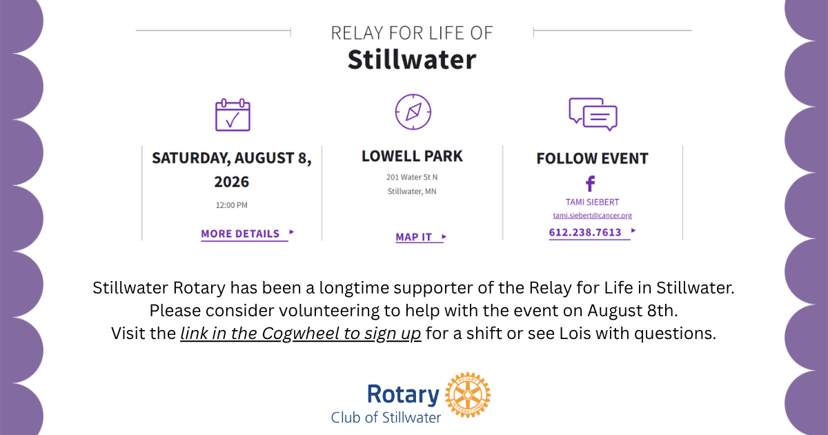This screenshot has height=435, width=828.
Task: Call the 612.238.7613 phone link
Action: point(585,233)
